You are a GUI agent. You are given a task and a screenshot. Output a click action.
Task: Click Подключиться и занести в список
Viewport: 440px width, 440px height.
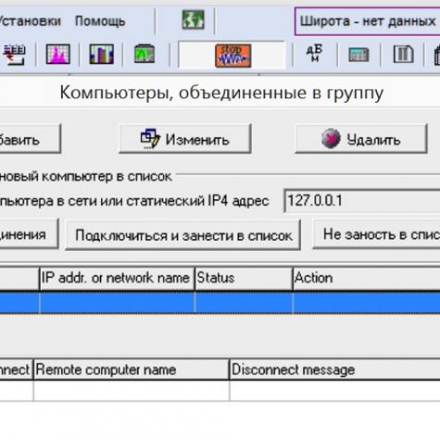pos(183,235)
